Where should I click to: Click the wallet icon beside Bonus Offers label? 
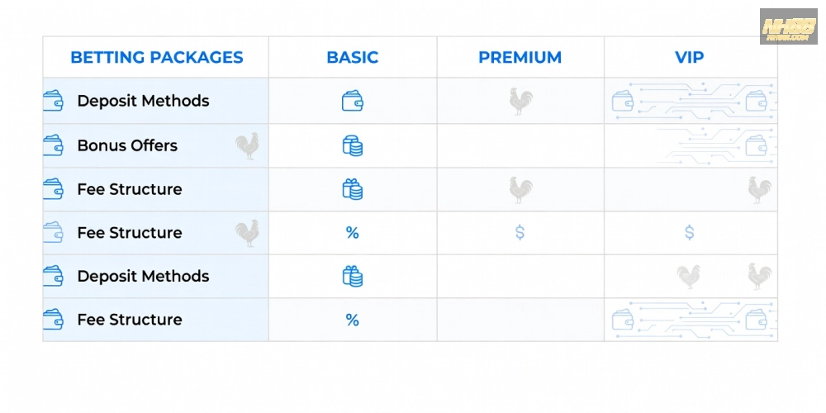coord(53,145)
